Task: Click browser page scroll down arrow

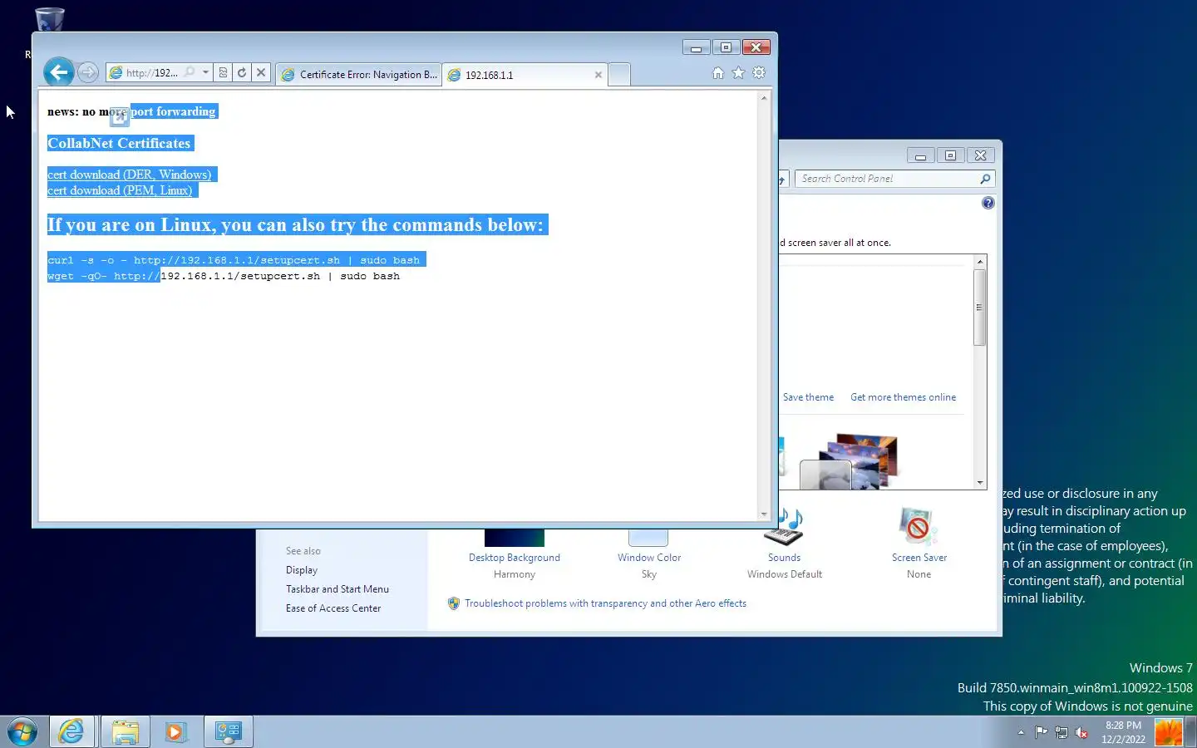Action: coord(764,514)
